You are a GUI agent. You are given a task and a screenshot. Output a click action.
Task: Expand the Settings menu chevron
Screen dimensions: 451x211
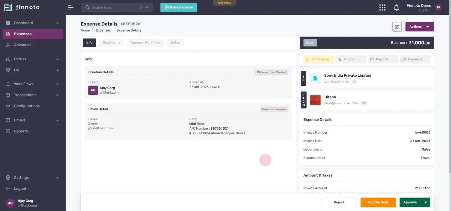tap(58, 178)
